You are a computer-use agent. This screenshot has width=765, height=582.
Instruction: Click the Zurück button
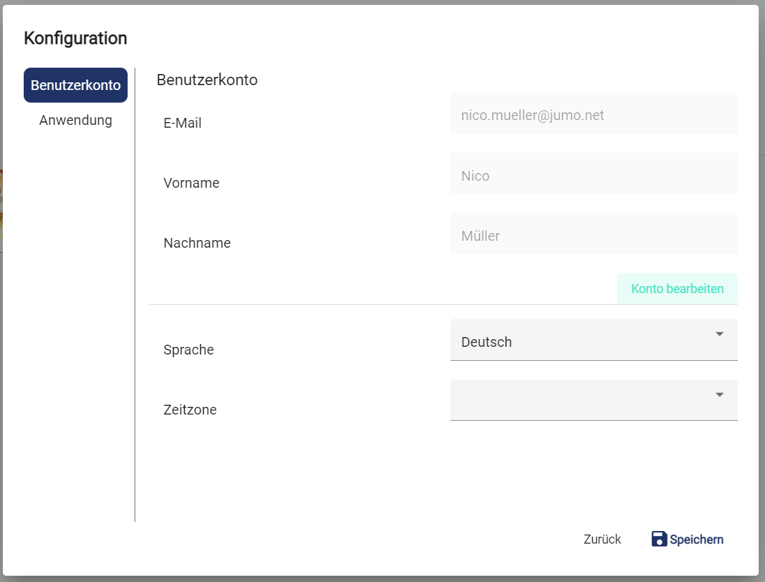point(602,539)
